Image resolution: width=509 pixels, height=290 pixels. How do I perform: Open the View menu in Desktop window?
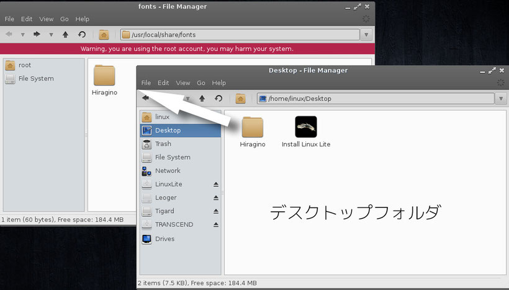click(182, 82)
